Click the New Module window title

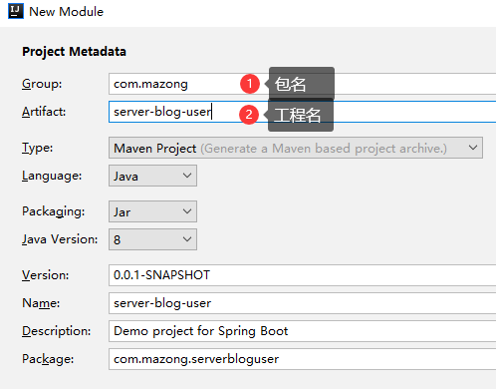[x=67, y=12]
